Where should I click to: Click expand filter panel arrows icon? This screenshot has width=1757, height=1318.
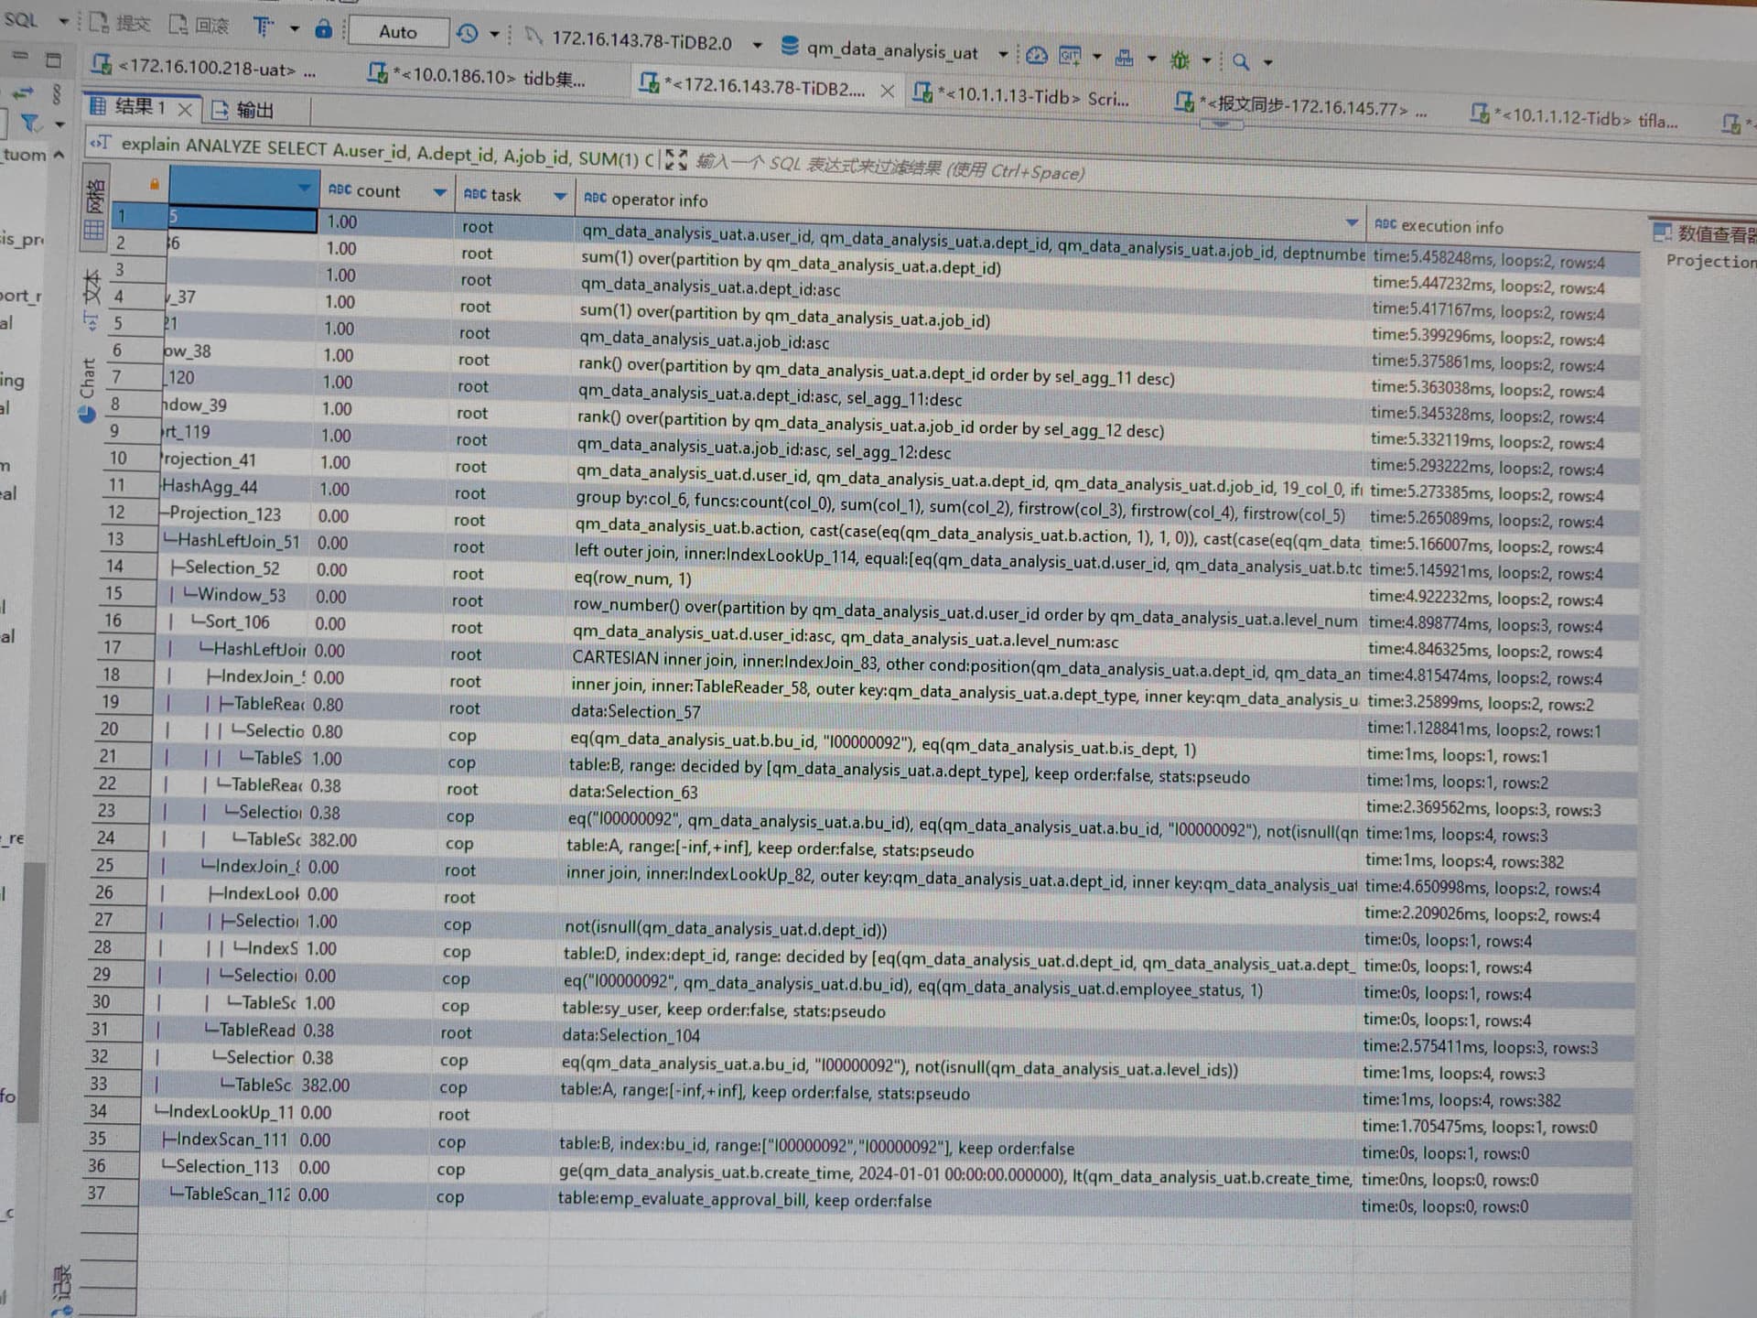(675, 160)
